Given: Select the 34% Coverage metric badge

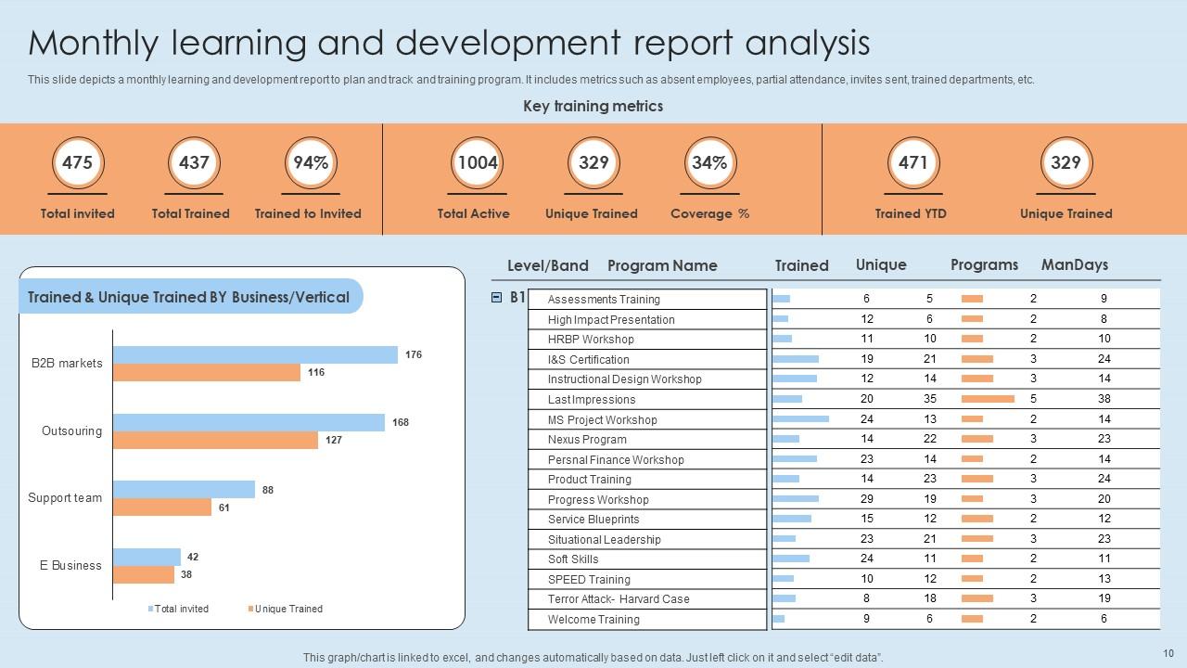Looking at the screenshot, I should tap(709, 163).
